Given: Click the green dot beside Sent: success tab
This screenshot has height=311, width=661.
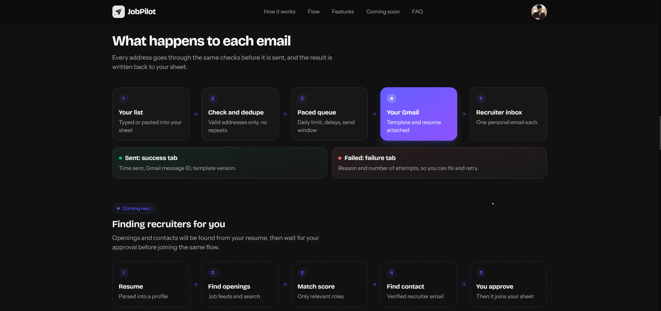Looking at the screenshot, I should 120,158.
